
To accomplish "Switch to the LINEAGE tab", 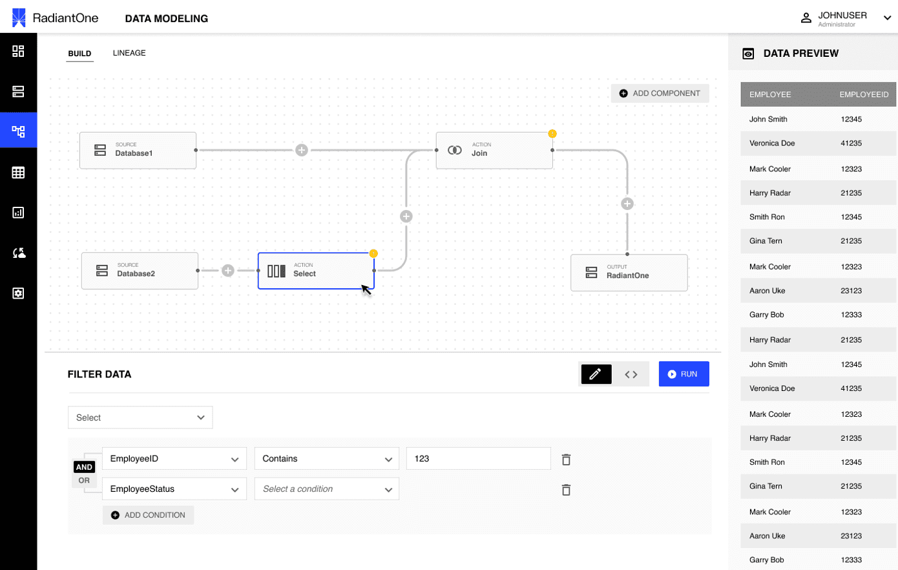I will pyautogui.click(x=129, y=53).
